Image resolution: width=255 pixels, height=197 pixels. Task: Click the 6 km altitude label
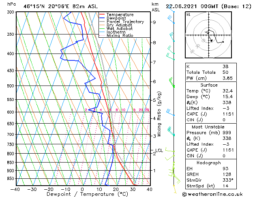pos(154,81)
